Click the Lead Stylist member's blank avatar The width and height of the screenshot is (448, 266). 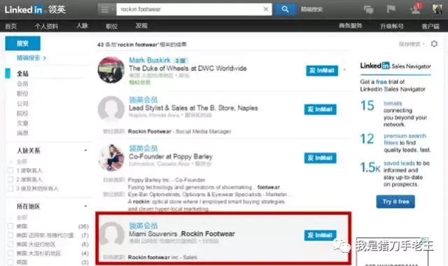[111, 109]
